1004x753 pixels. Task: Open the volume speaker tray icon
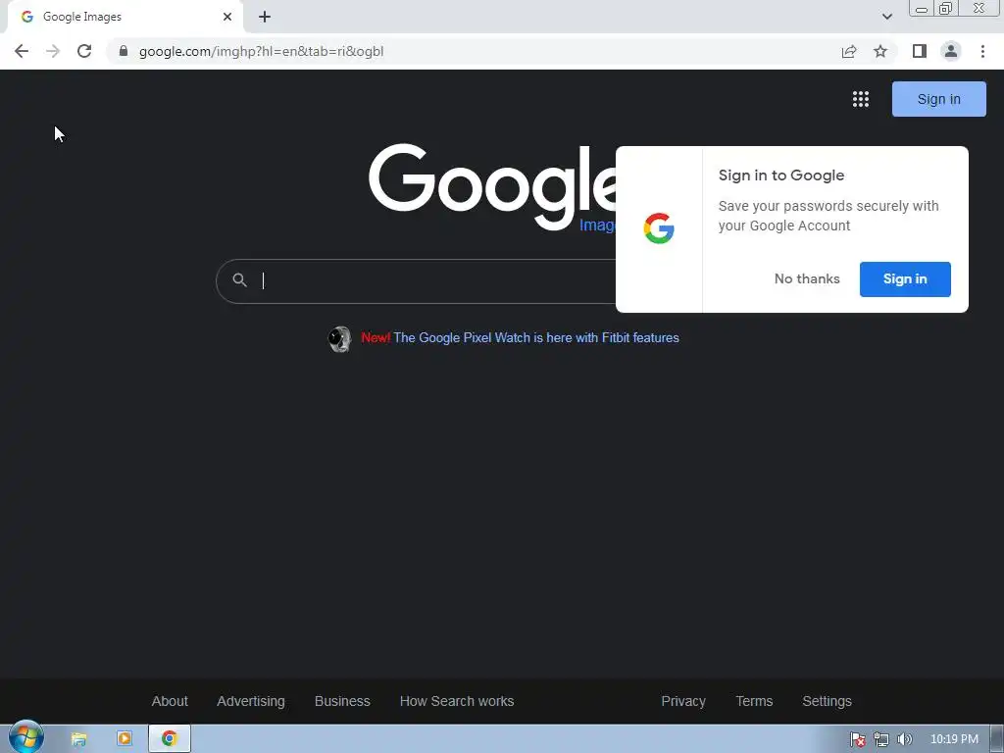point(904,739)
